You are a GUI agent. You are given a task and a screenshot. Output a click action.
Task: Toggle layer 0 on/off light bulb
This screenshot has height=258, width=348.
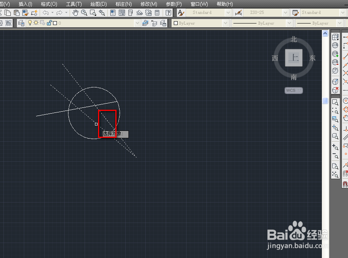(30, 23)
